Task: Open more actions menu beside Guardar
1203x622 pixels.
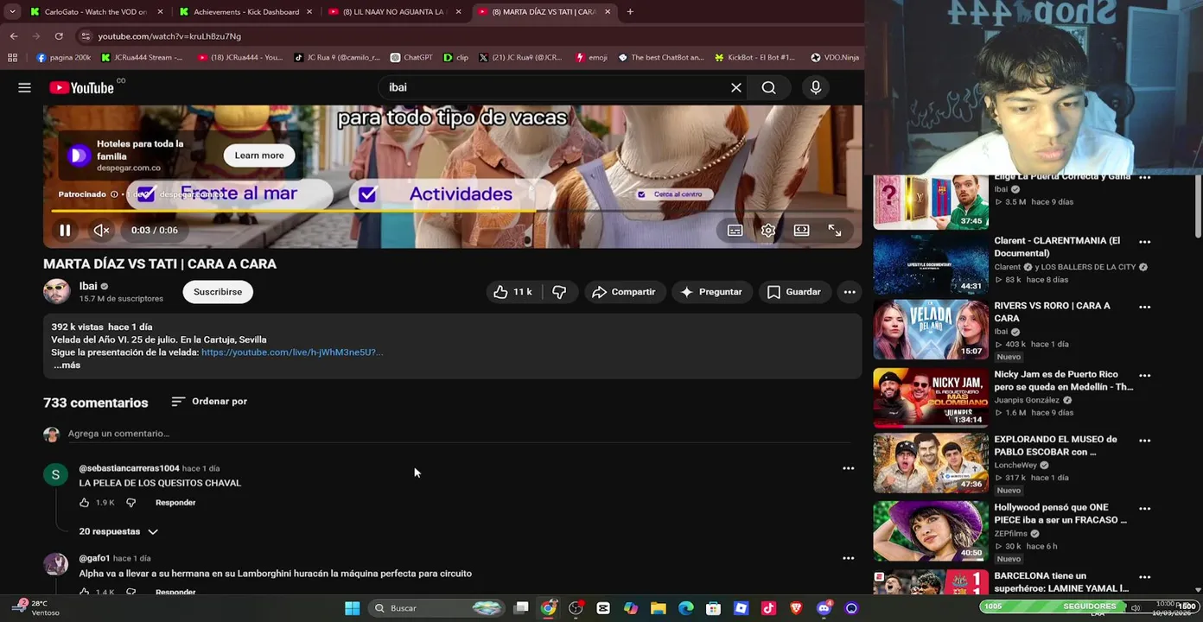Action: click(x=850, y=292)
